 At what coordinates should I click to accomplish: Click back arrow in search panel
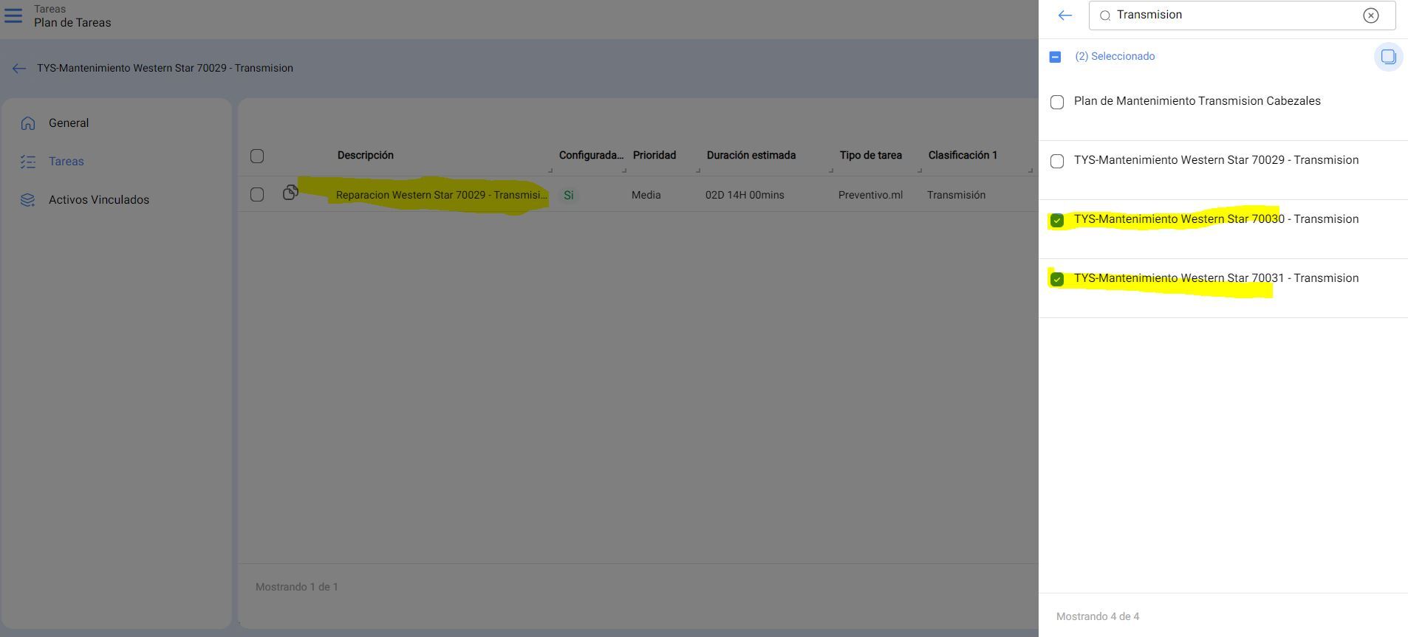click(x=1064, y=16)
